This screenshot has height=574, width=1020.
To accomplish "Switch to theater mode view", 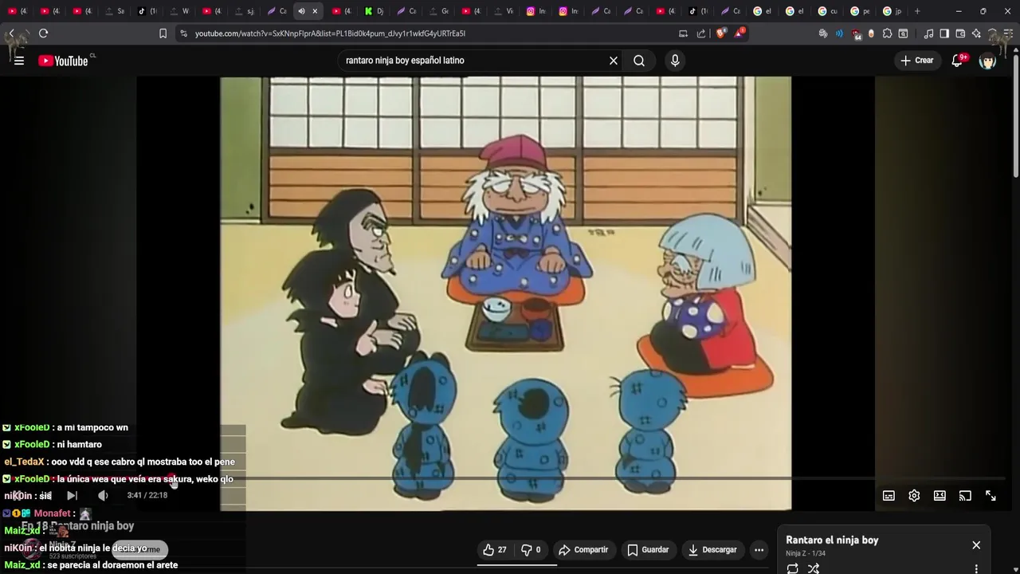I will click(940, 496).
